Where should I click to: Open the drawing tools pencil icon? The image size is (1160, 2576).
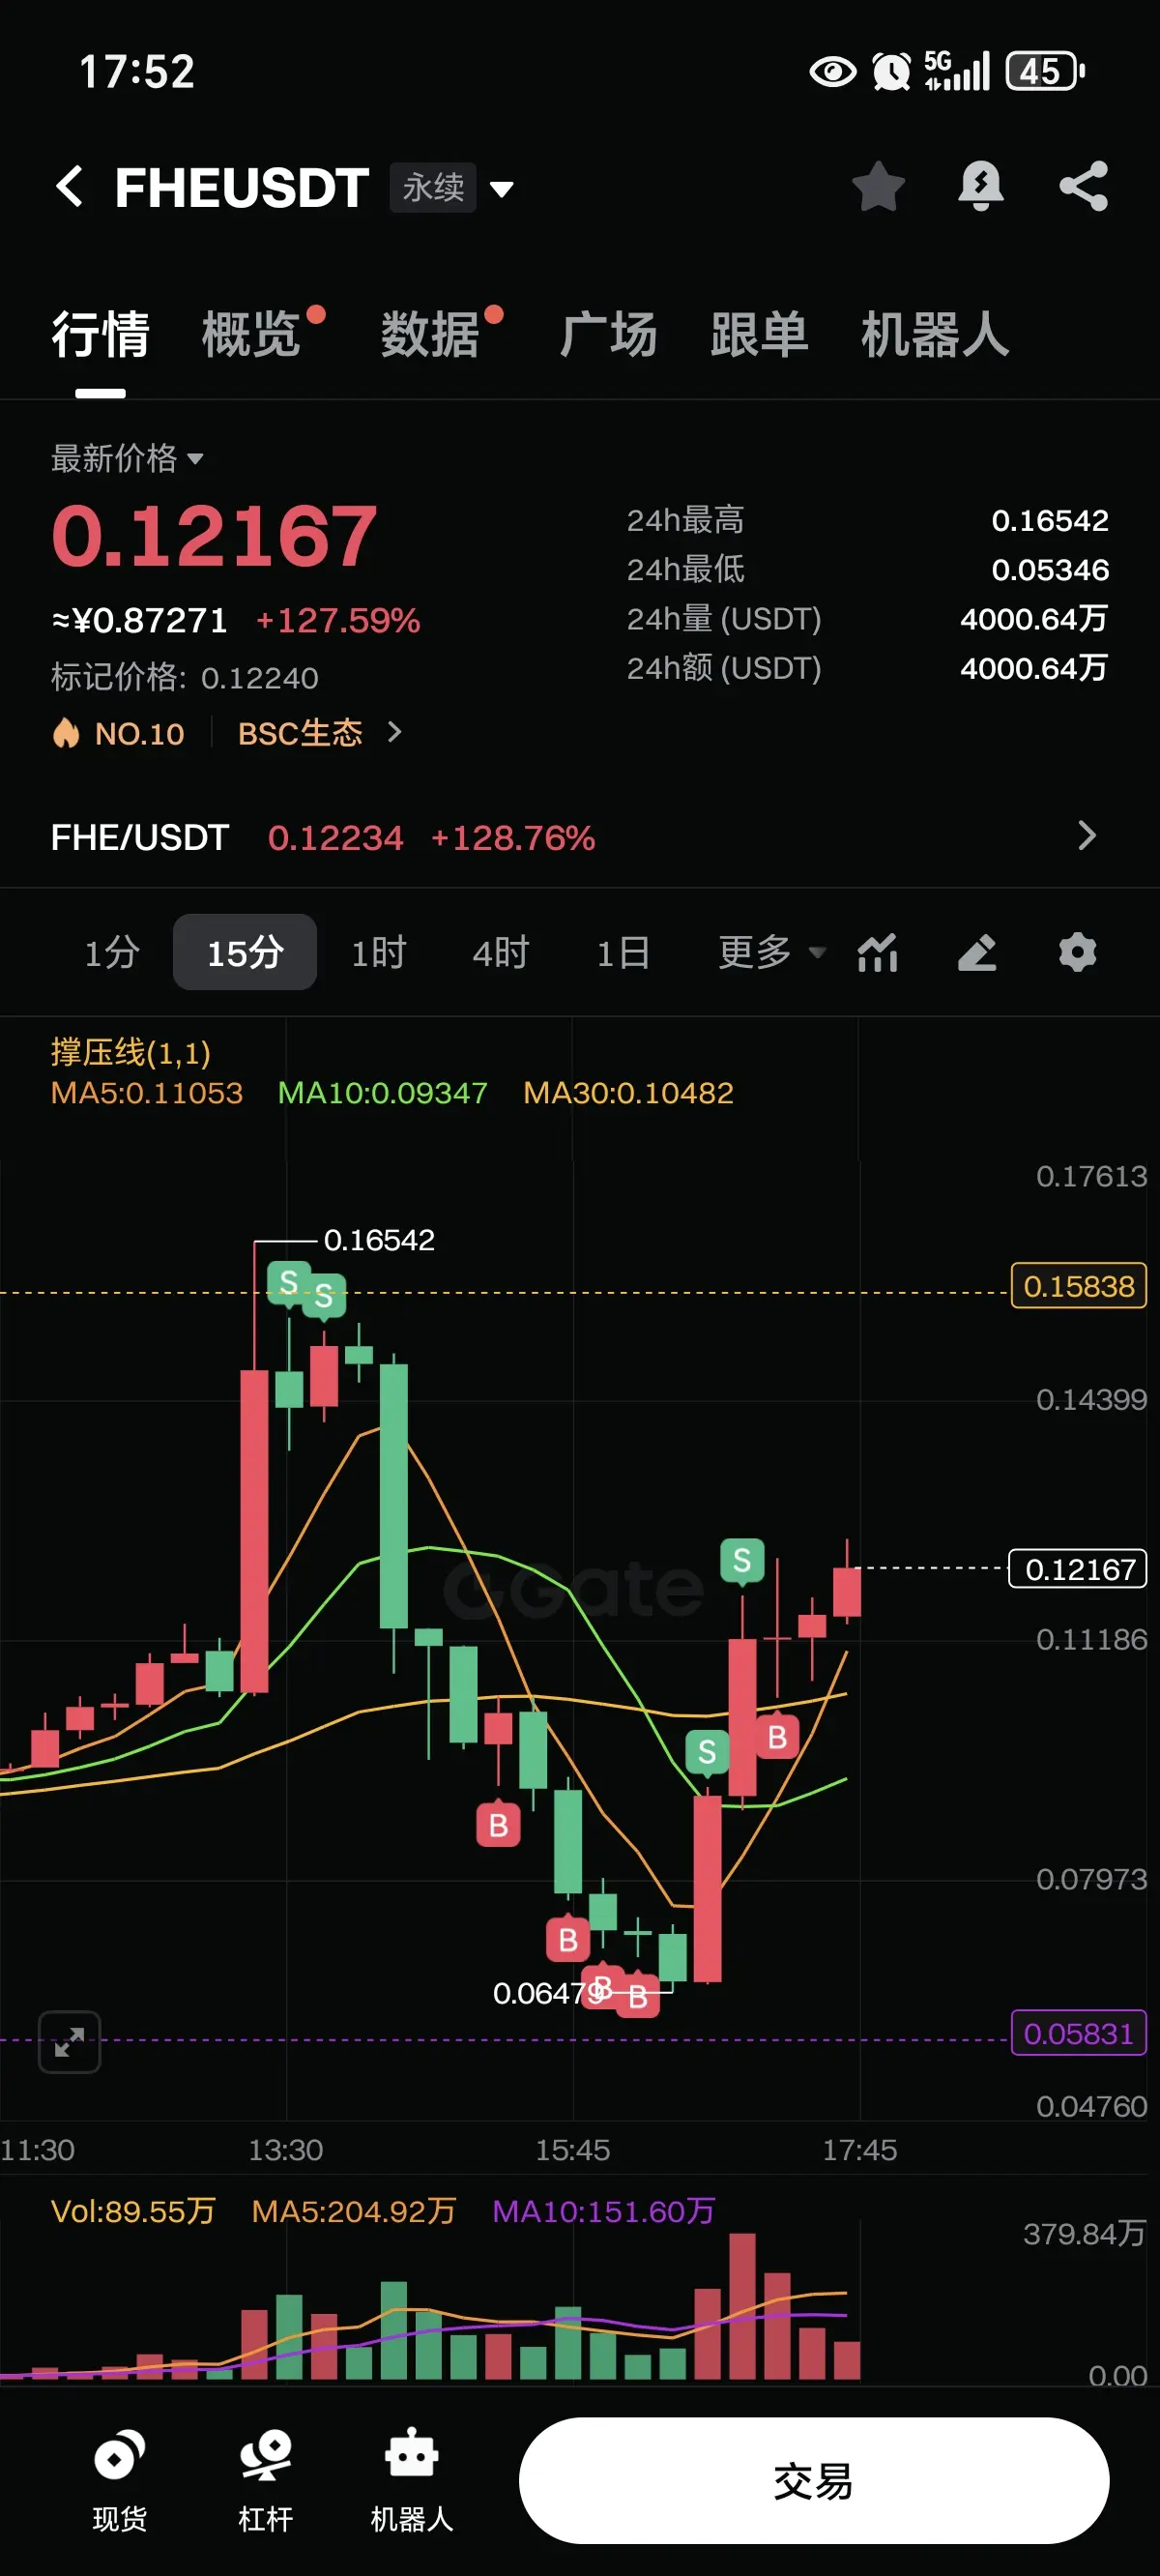click(977, 952)
